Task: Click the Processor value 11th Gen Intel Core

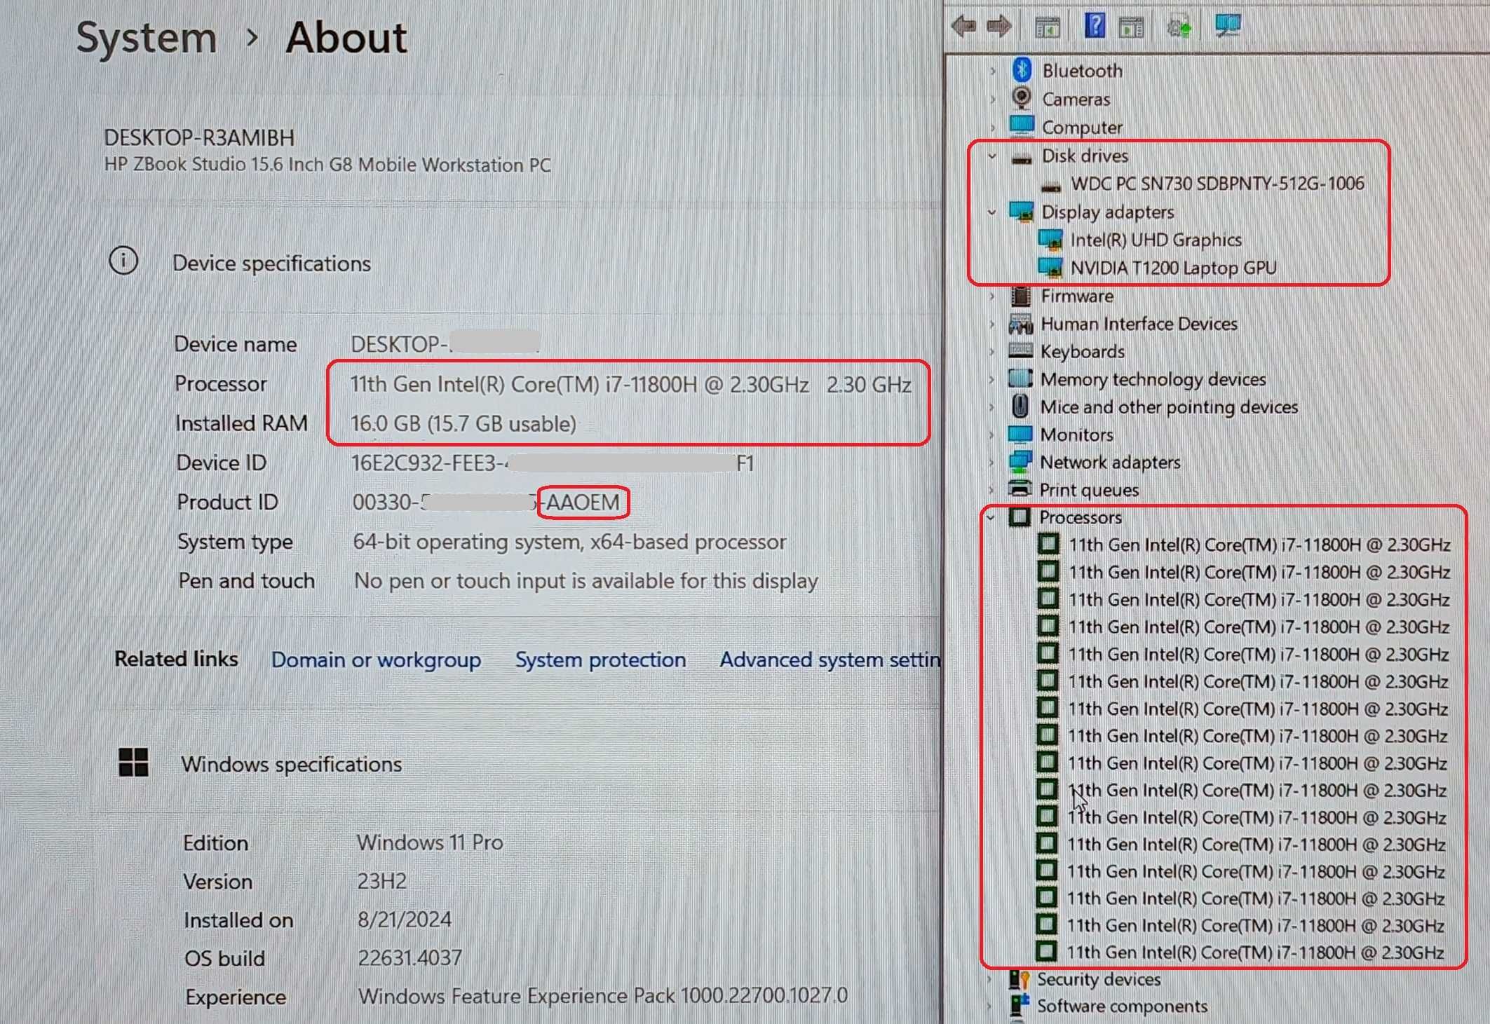Action: pos(630,384)
